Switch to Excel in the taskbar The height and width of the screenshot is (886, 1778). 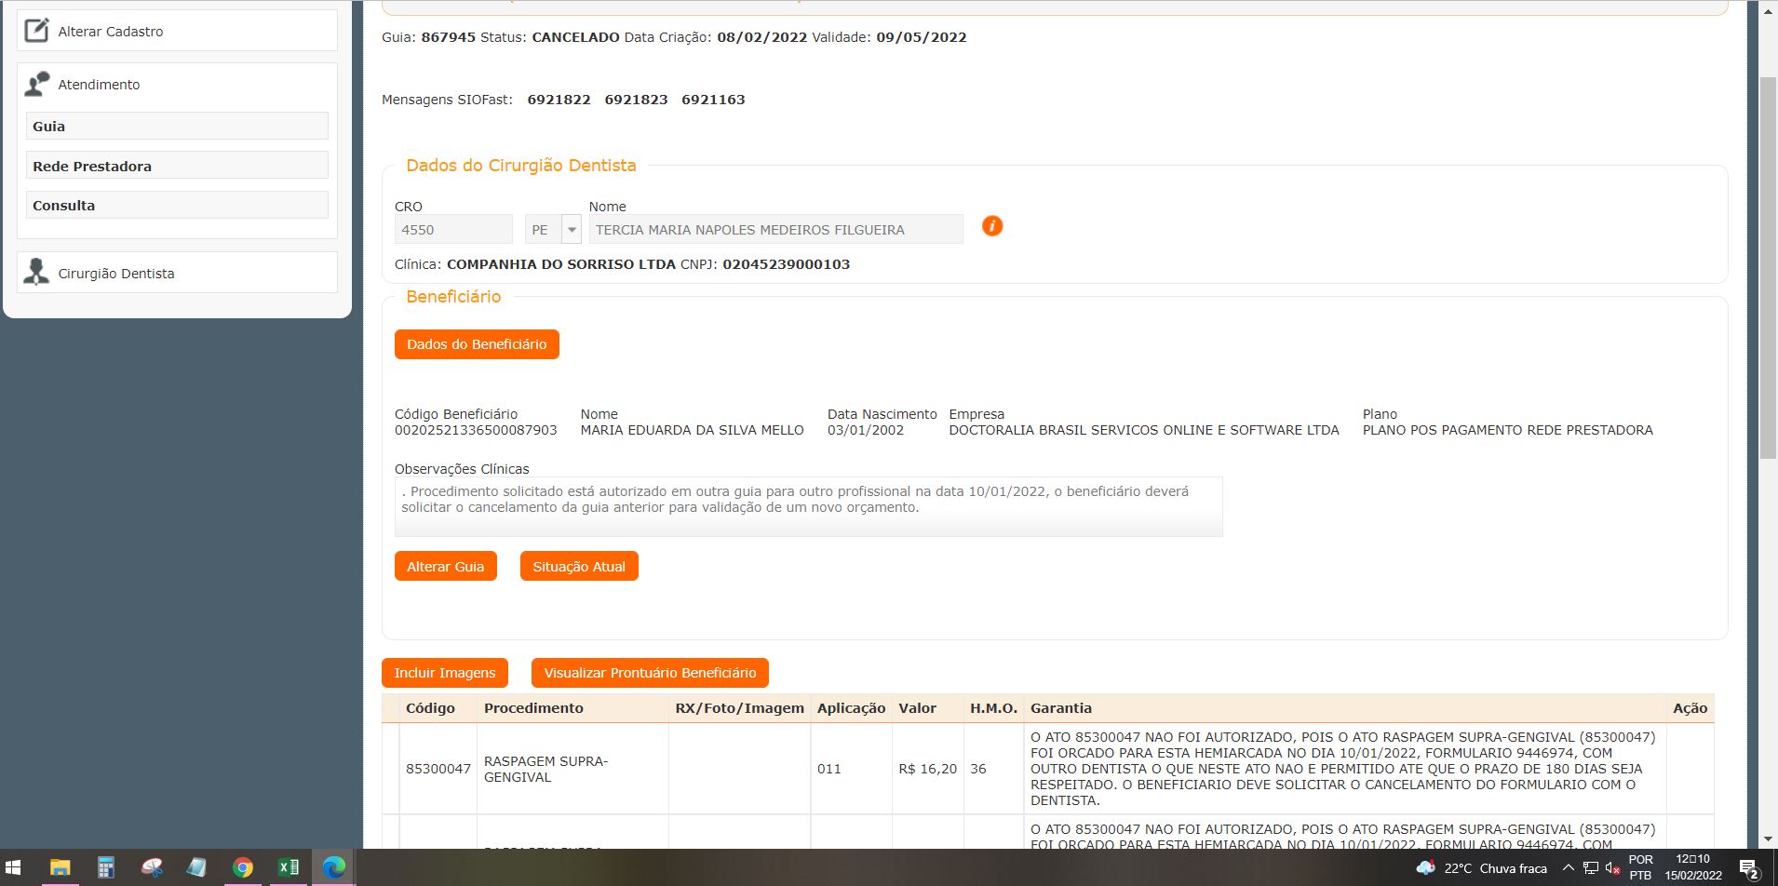tap(288, 867)
